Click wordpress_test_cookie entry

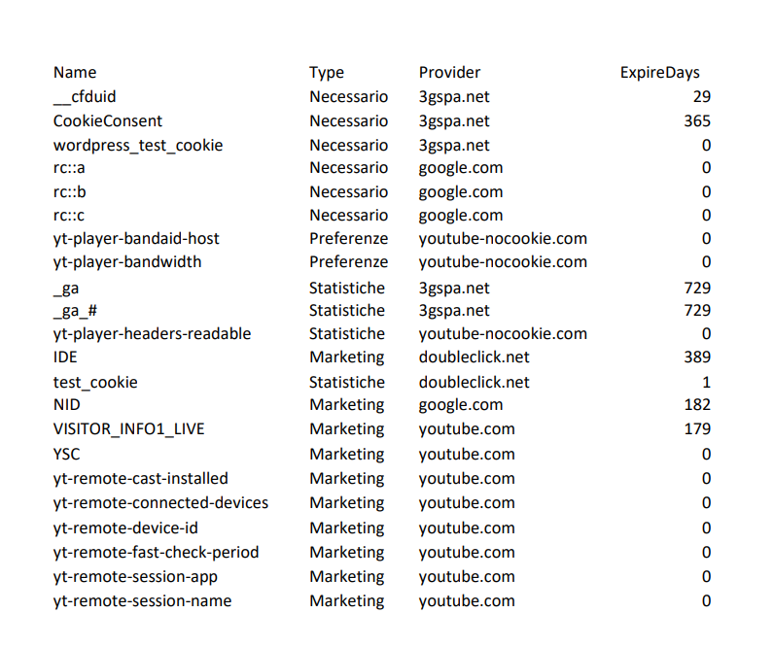point(138,146)
